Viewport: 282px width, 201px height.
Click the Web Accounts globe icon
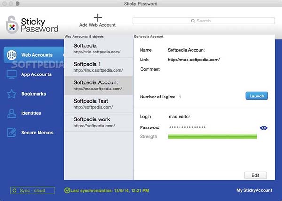12,55
